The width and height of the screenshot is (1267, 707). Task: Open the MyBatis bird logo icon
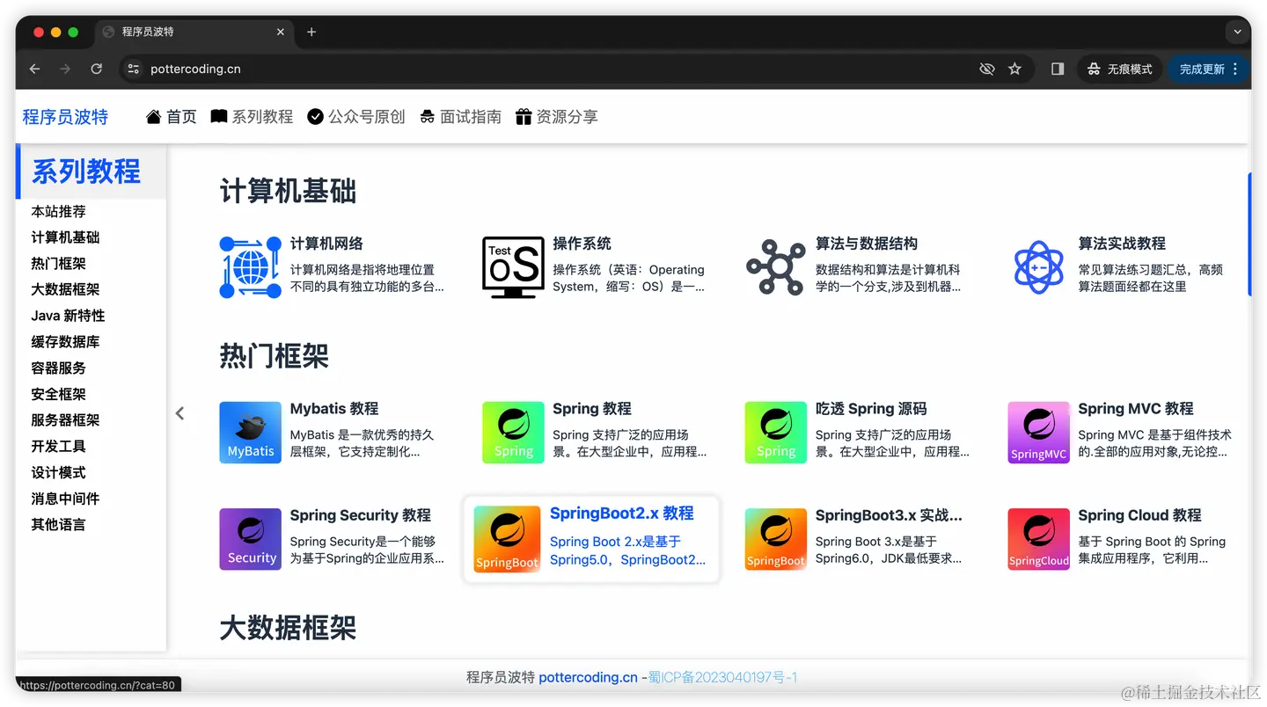[x=250, y=433]
